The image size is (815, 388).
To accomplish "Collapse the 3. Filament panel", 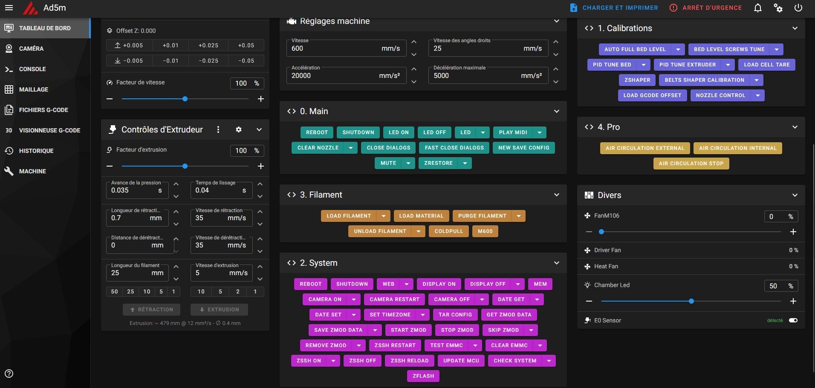I will click(557, 195).
